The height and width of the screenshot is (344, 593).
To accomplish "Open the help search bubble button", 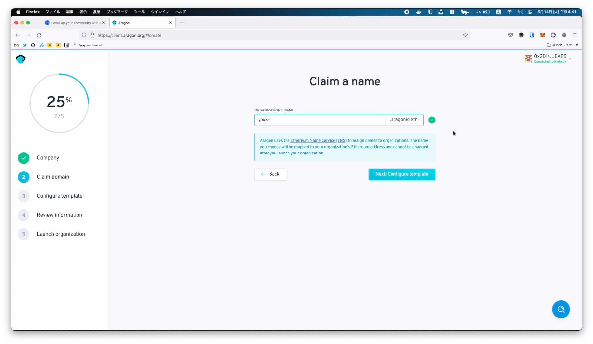I will tap(561, 309).
